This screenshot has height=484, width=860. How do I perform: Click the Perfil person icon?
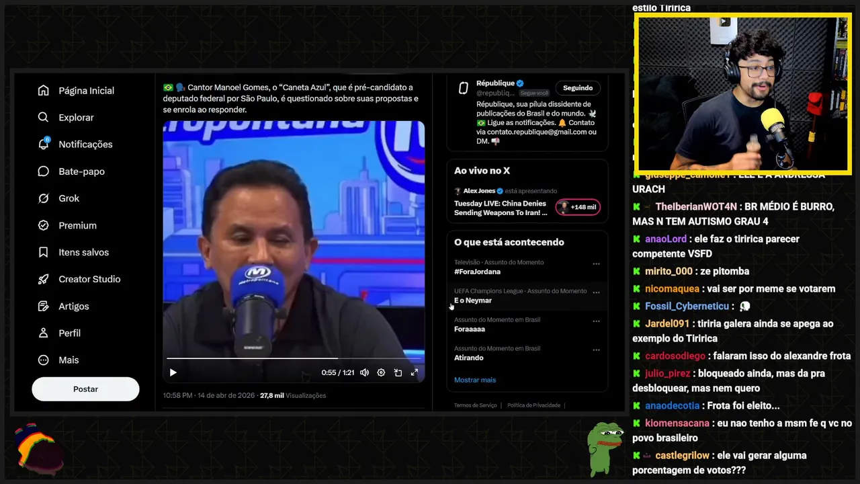coord(44,333)
